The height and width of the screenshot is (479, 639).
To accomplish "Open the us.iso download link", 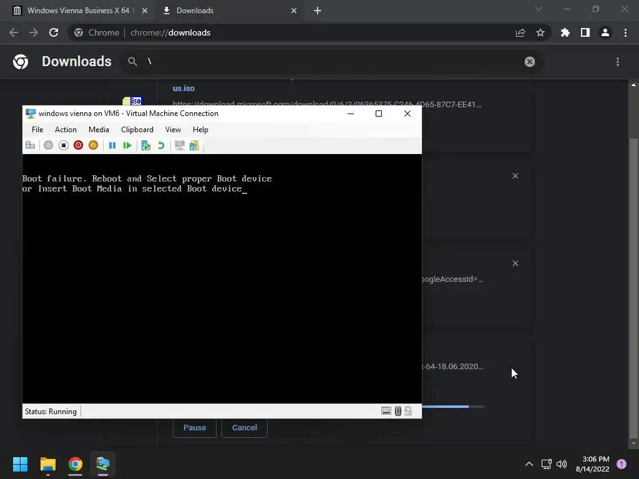I will coord(183,89).
